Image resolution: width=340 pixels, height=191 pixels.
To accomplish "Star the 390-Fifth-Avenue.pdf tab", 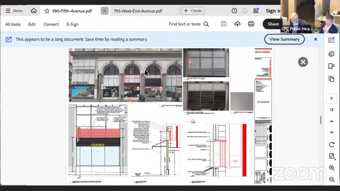I will point(47,11).
